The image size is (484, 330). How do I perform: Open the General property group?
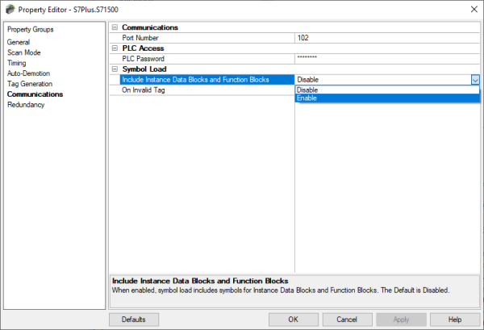click(19, 42)
